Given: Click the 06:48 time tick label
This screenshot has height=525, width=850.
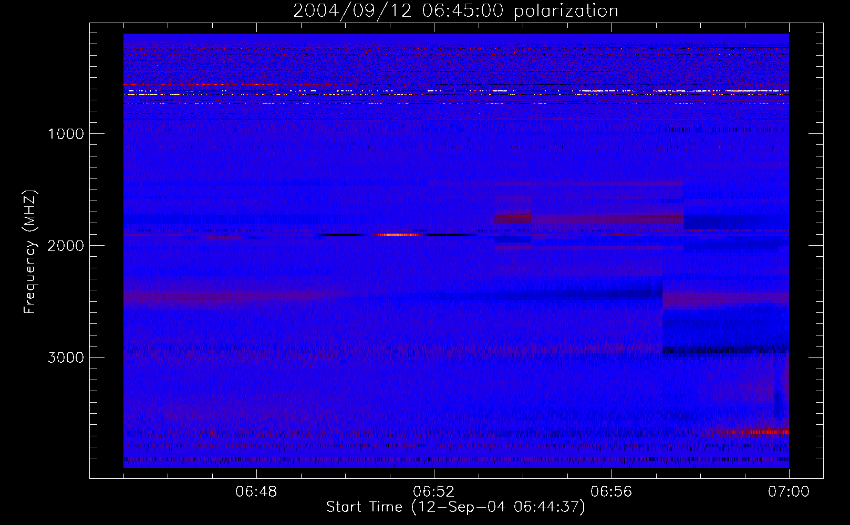Looking at the screenshot, I should (256, 492).
